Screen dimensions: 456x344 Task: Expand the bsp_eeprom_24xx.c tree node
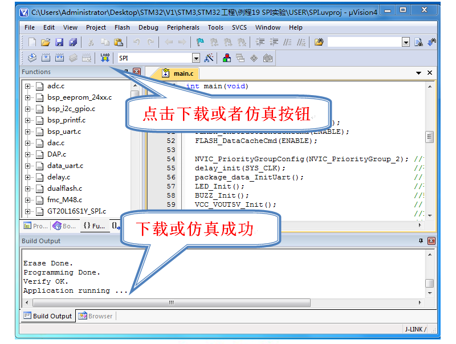point(27,97)
